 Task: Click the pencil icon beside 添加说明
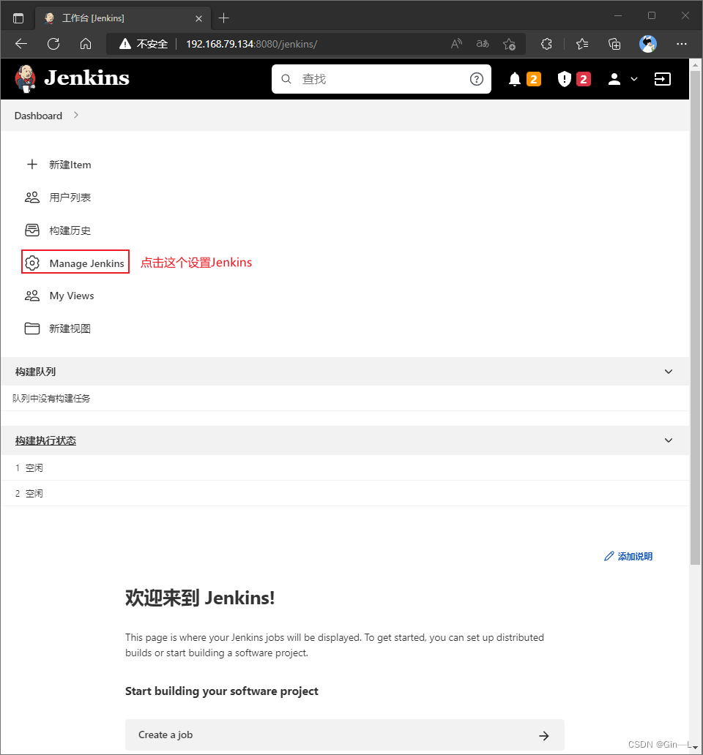(609, 556)
